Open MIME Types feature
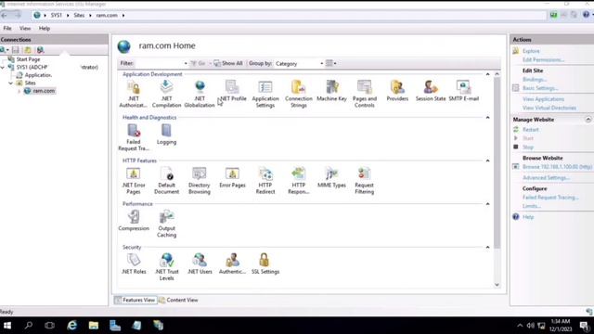Viewport: 594px width, 334px height. 331,177
